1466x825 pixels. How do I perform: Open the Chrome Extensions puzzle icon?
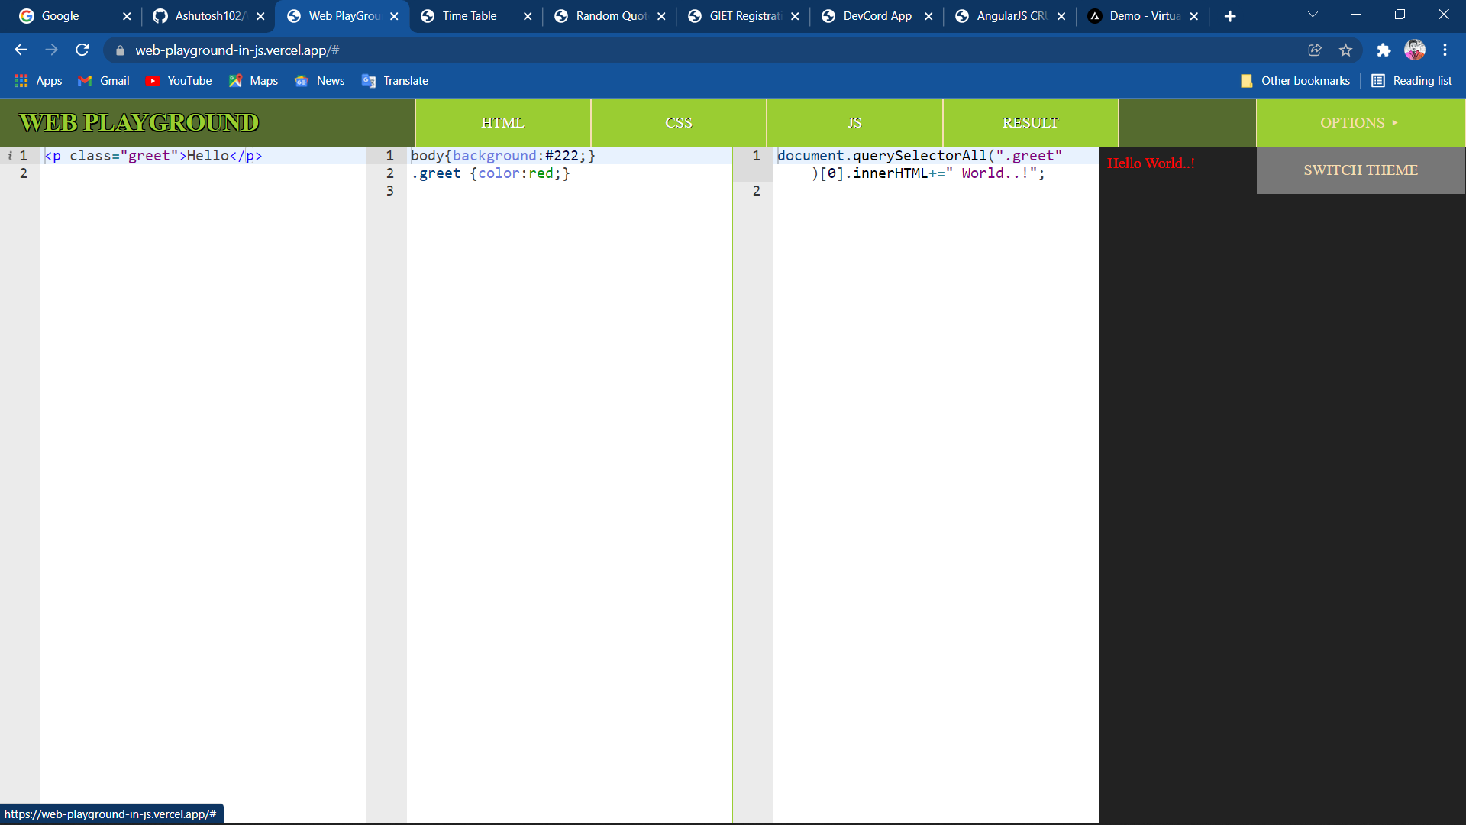pyautogui.click(x=1384, y=50)
